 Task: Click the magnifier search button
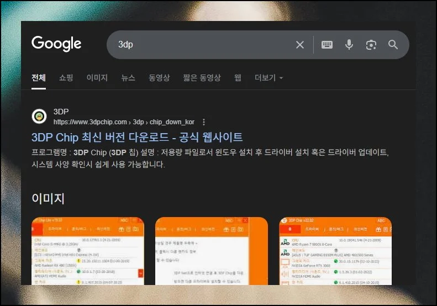pyautogui.click(x=393, y=45)
